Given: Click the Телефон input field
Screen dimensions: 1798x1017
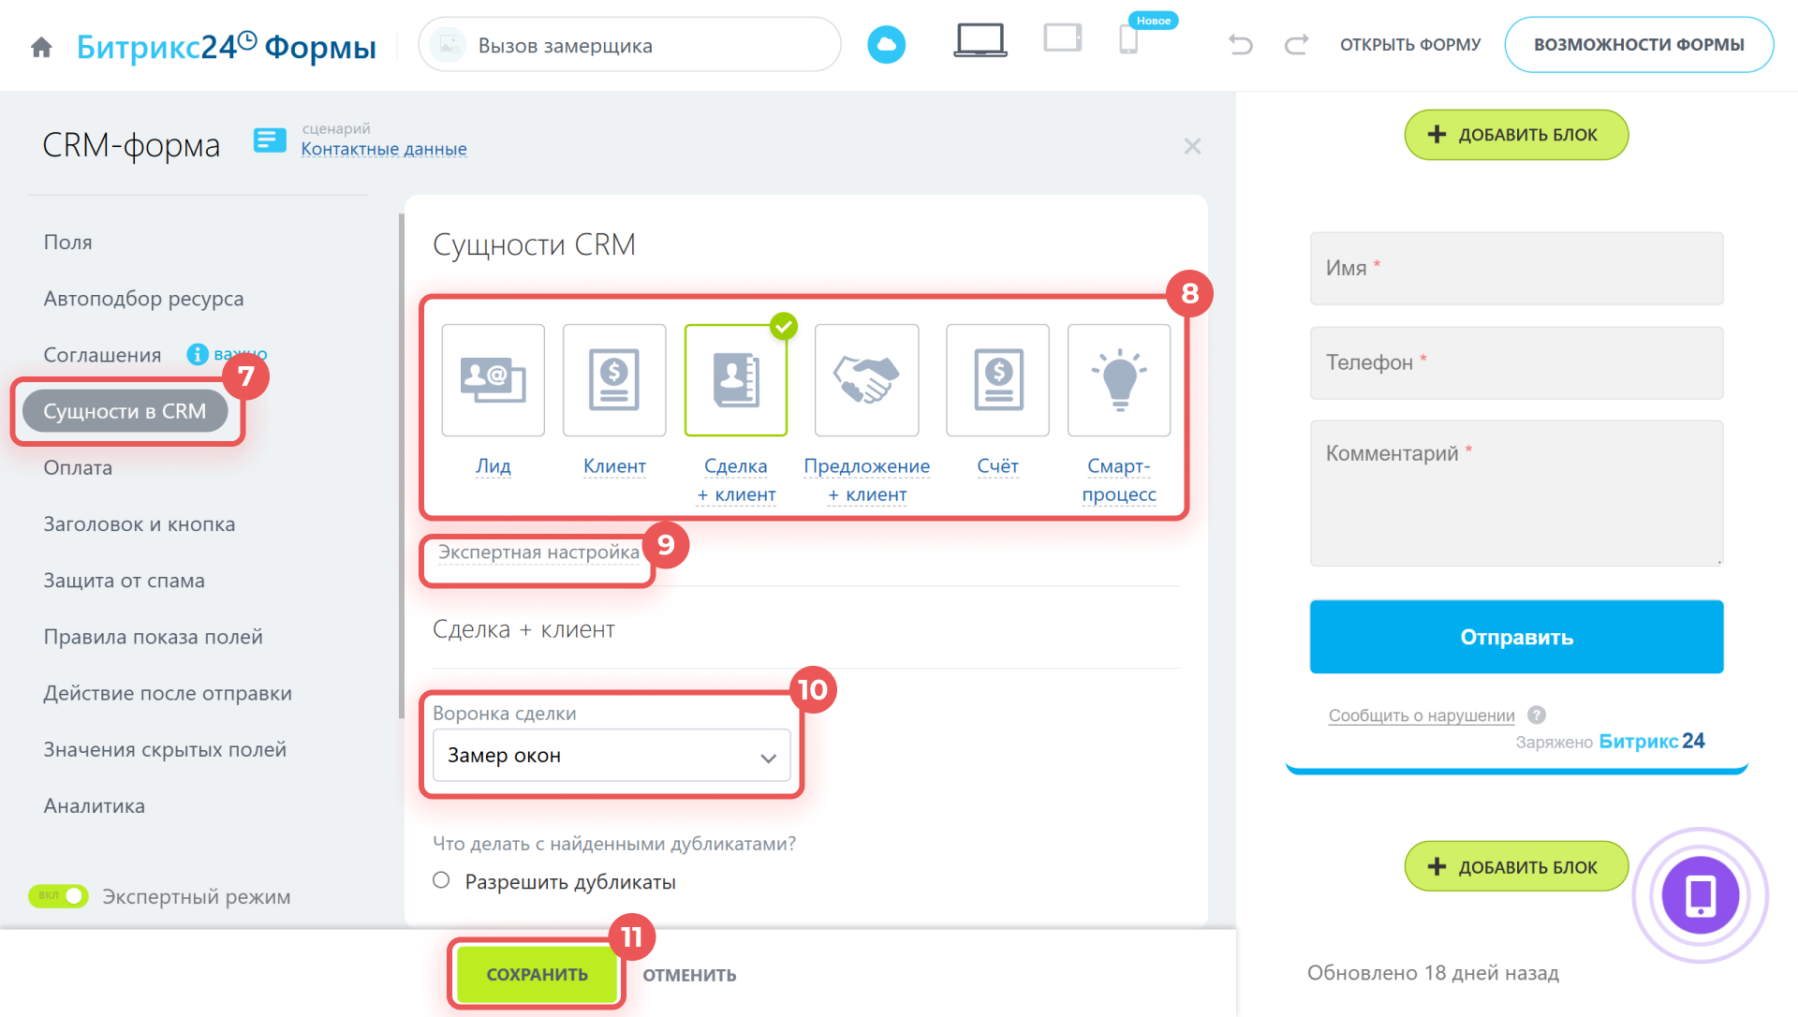Looking at the screenshot, I should tap(1515, 362).
